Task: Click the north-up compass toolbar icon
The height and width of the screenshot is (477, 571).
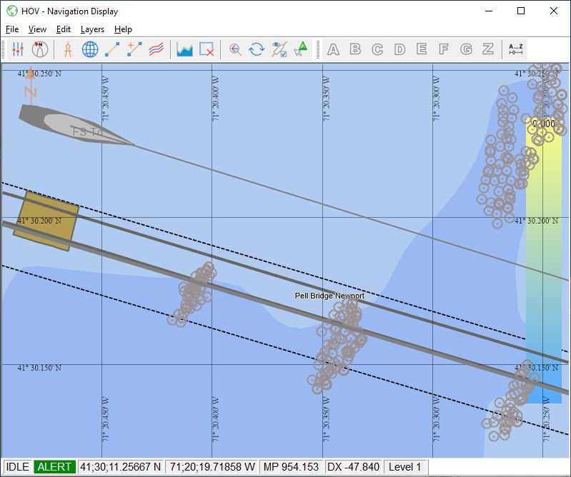Action: point(40,49)
